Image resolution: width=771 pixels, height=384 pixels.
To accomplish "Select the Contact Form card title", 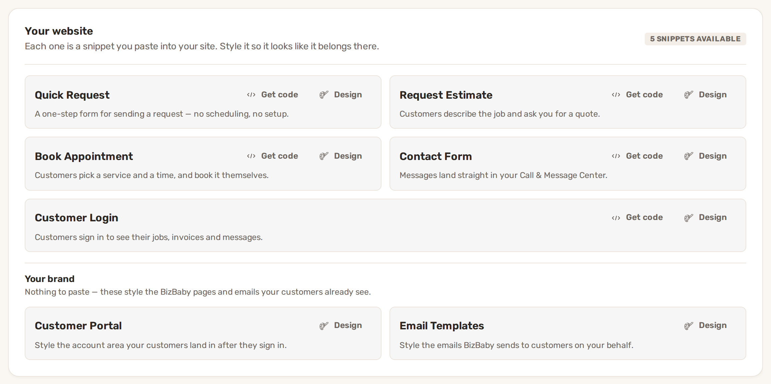I will [436, 156].
